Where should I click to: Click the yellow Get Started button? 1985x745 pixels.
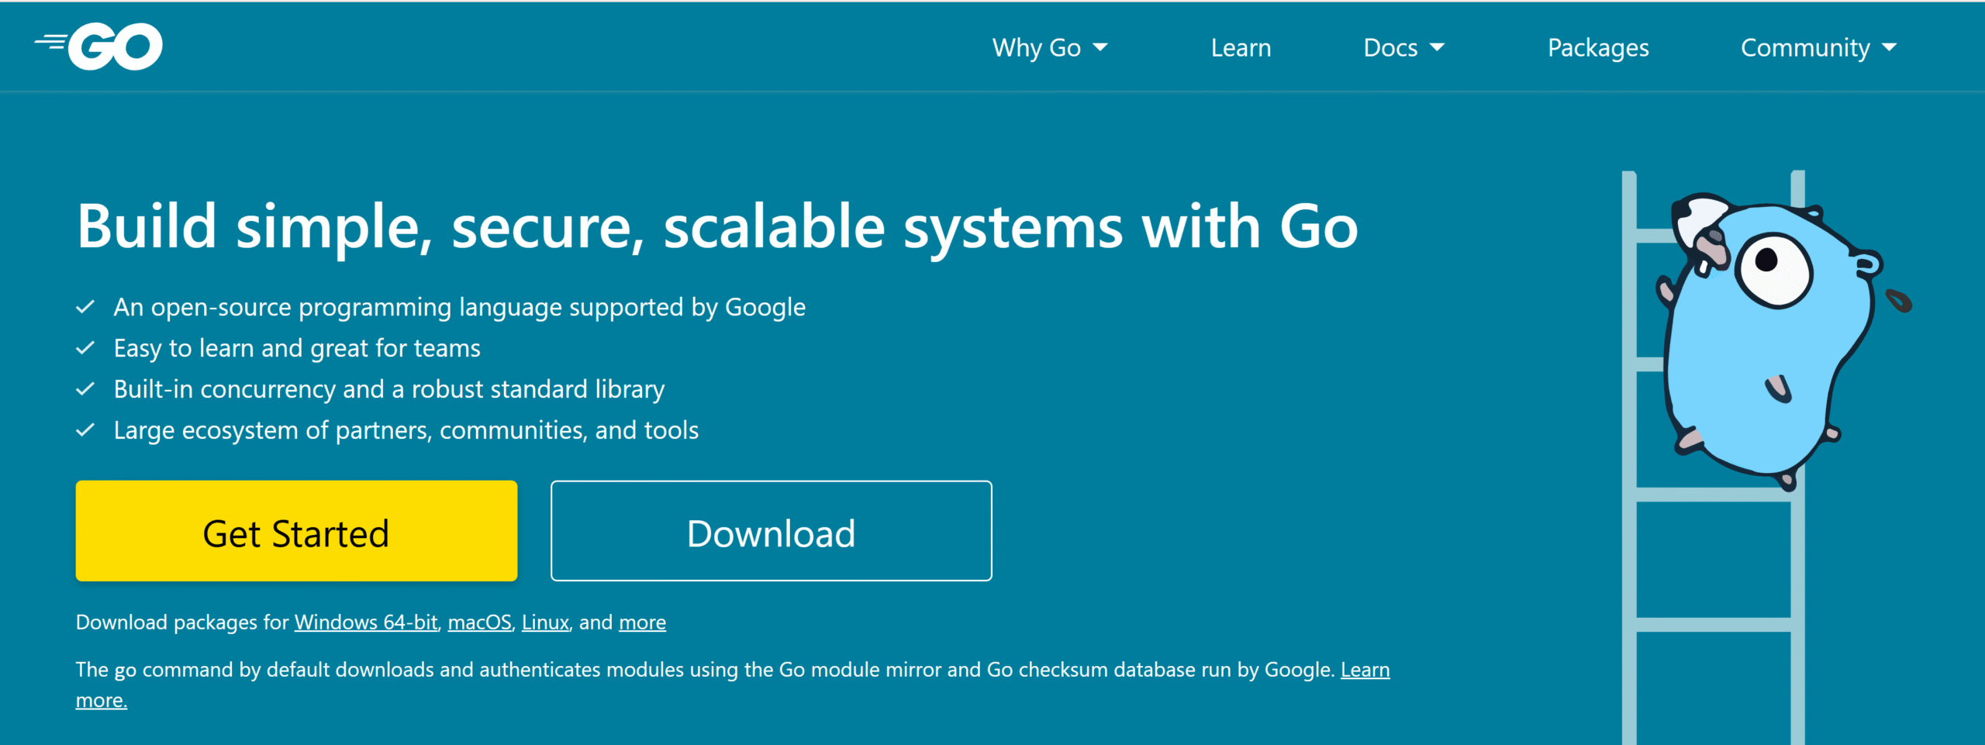click(x=296, y=531)
